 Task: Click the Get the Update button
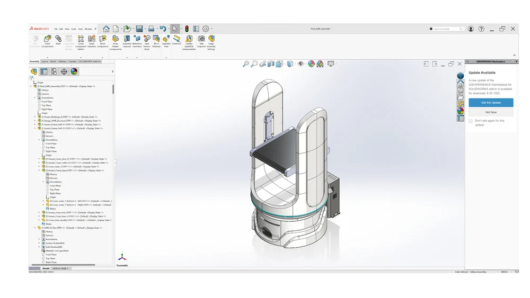coord(491,102)
